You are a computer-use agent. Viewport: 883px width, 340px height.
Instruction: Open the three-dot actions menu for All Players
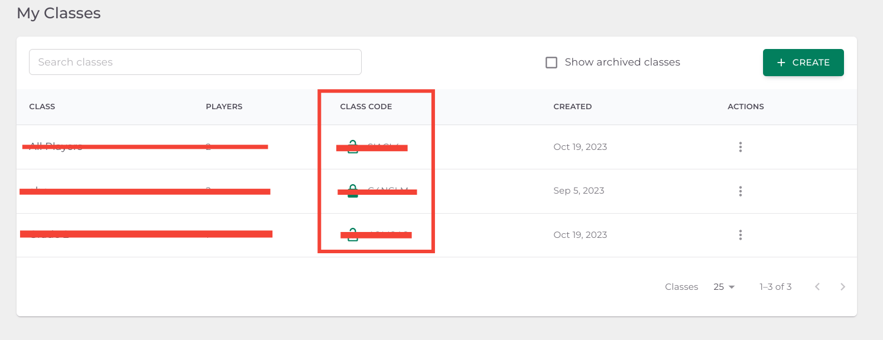click(x=741, y=147)
